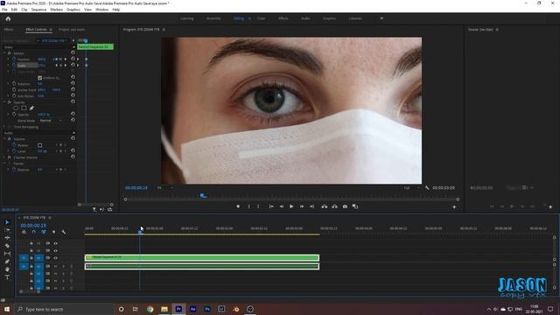The image size is (560, 315).
Task: Click Add Marker in program monitor
Action: coord(238,206)
